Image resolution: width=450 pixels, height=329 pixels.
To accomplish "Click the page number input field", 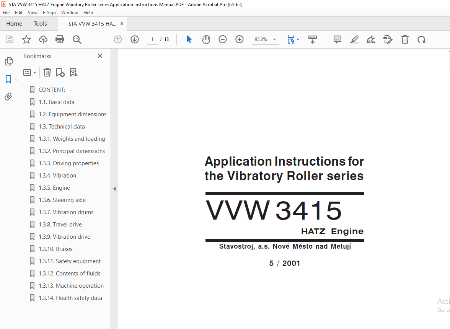I will 152,39.
